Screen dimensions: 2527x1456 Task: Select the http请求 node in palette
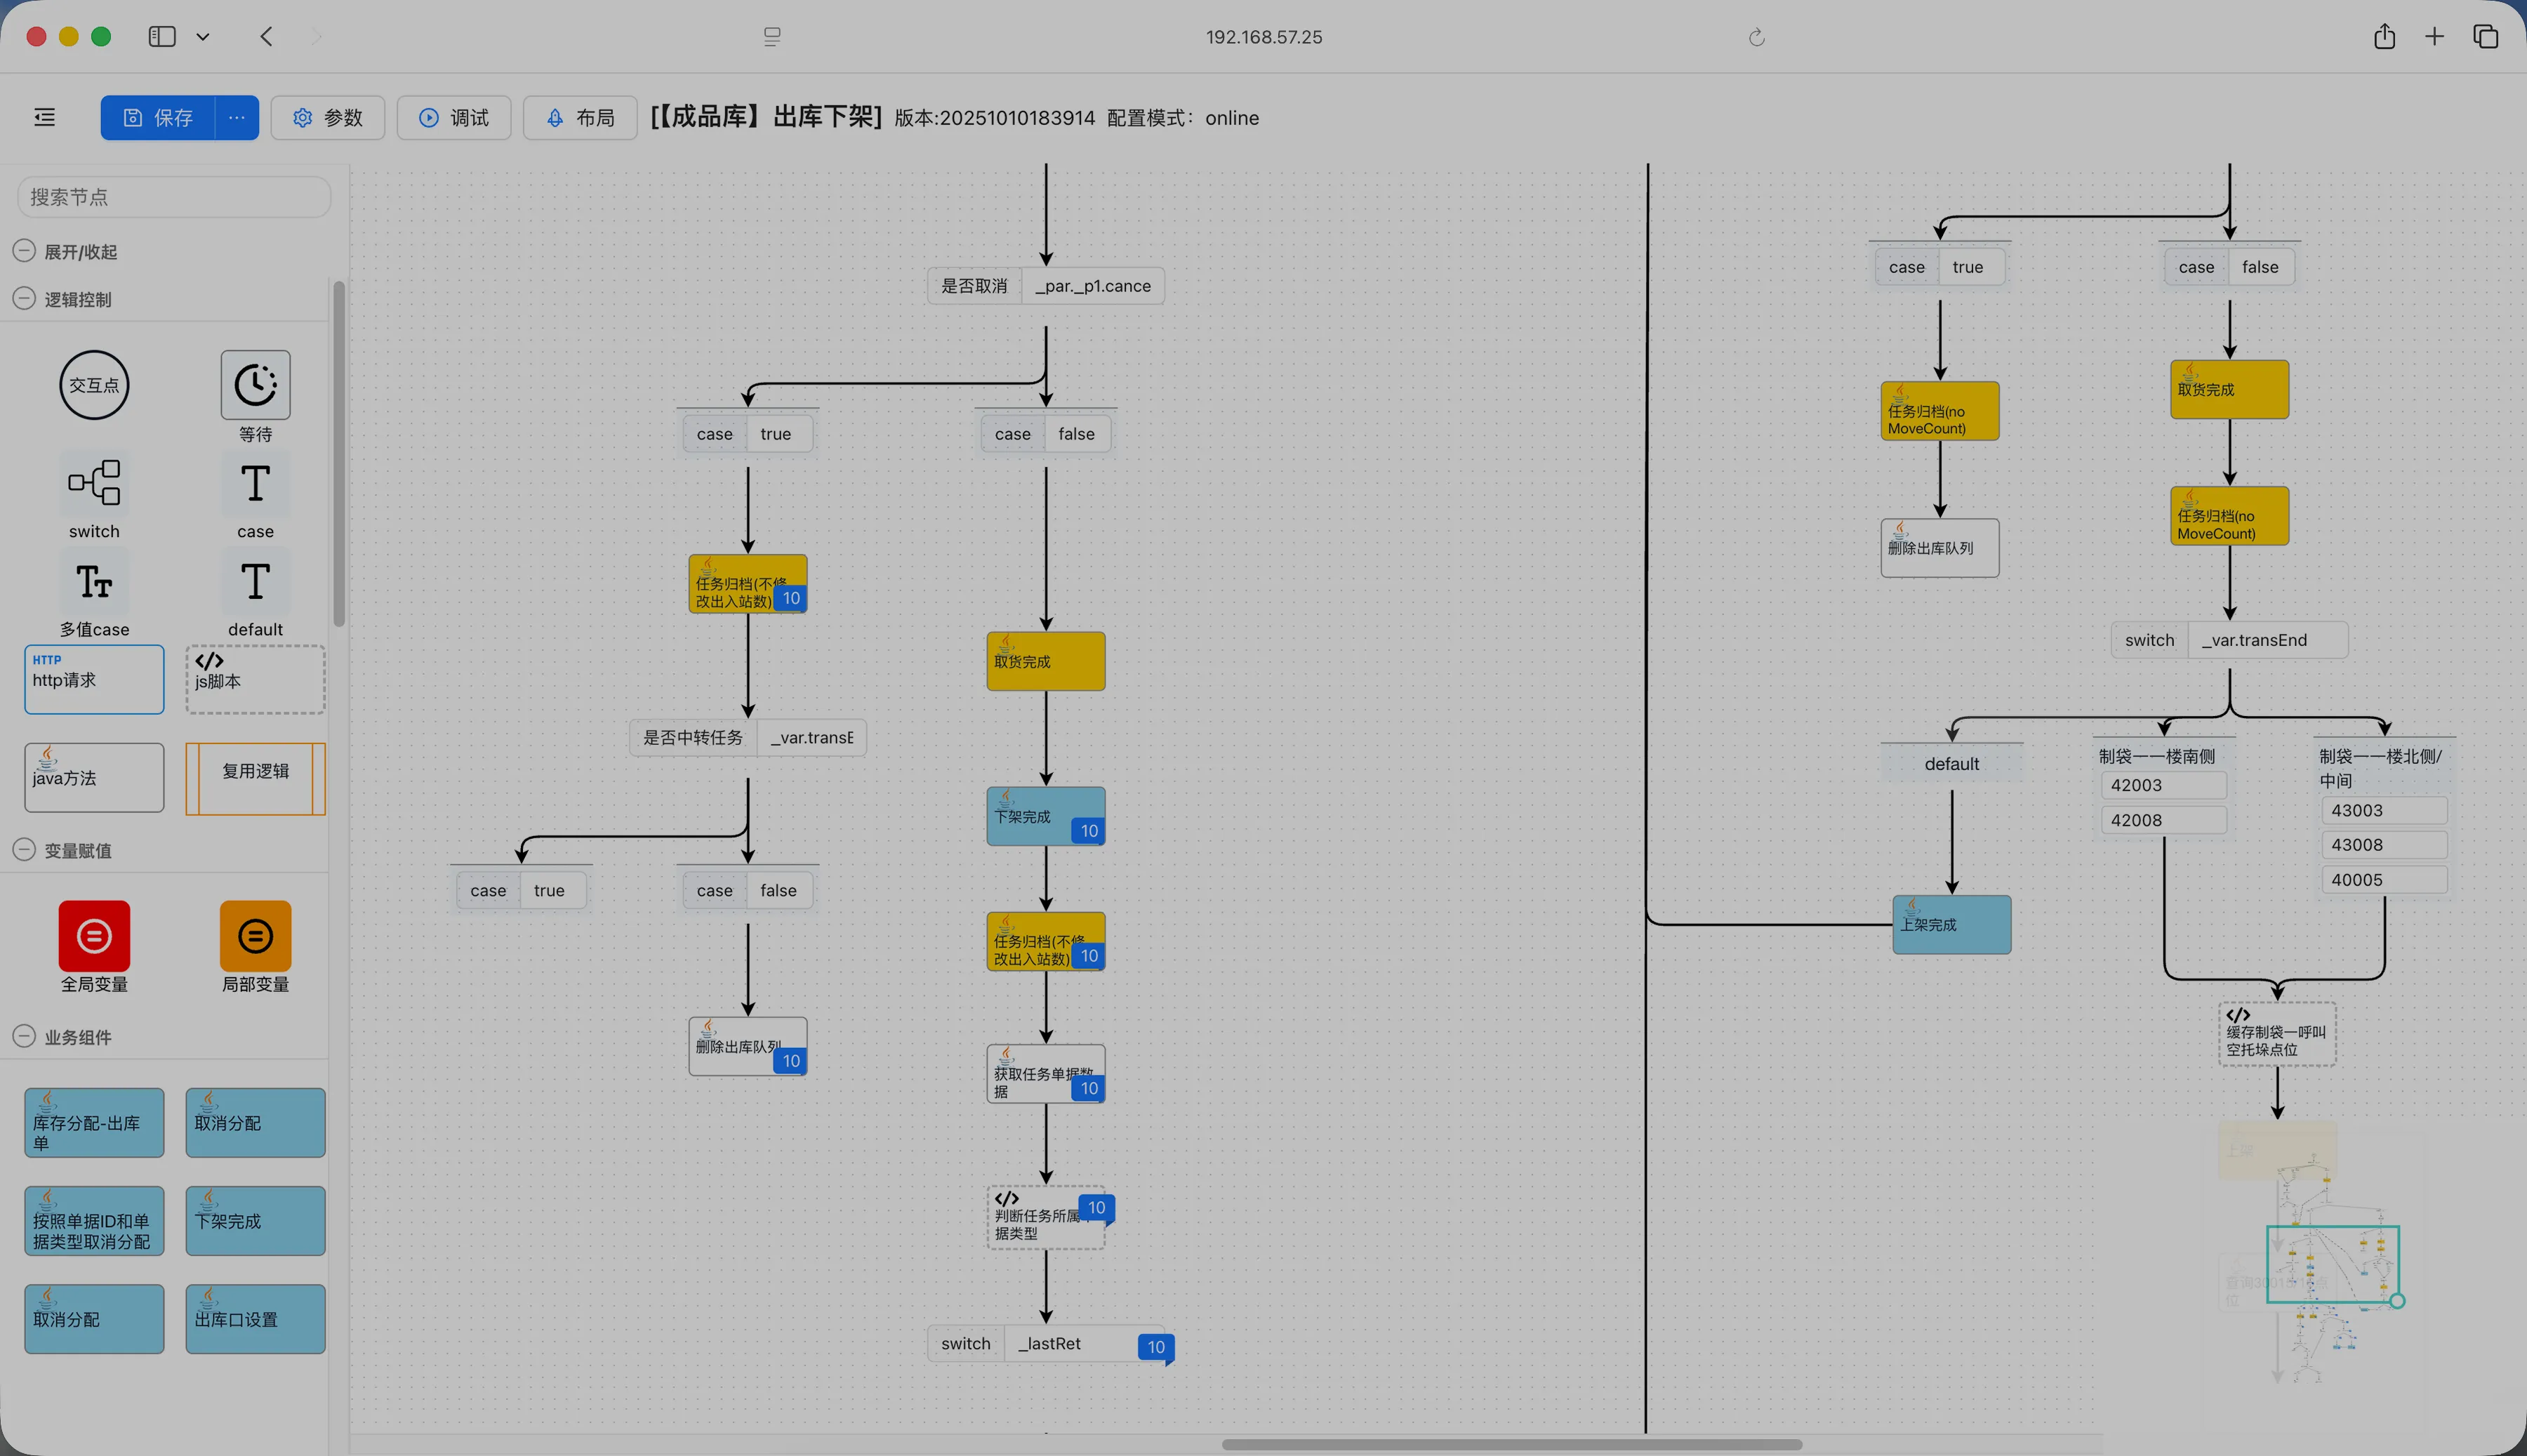(x=94, y=679)
